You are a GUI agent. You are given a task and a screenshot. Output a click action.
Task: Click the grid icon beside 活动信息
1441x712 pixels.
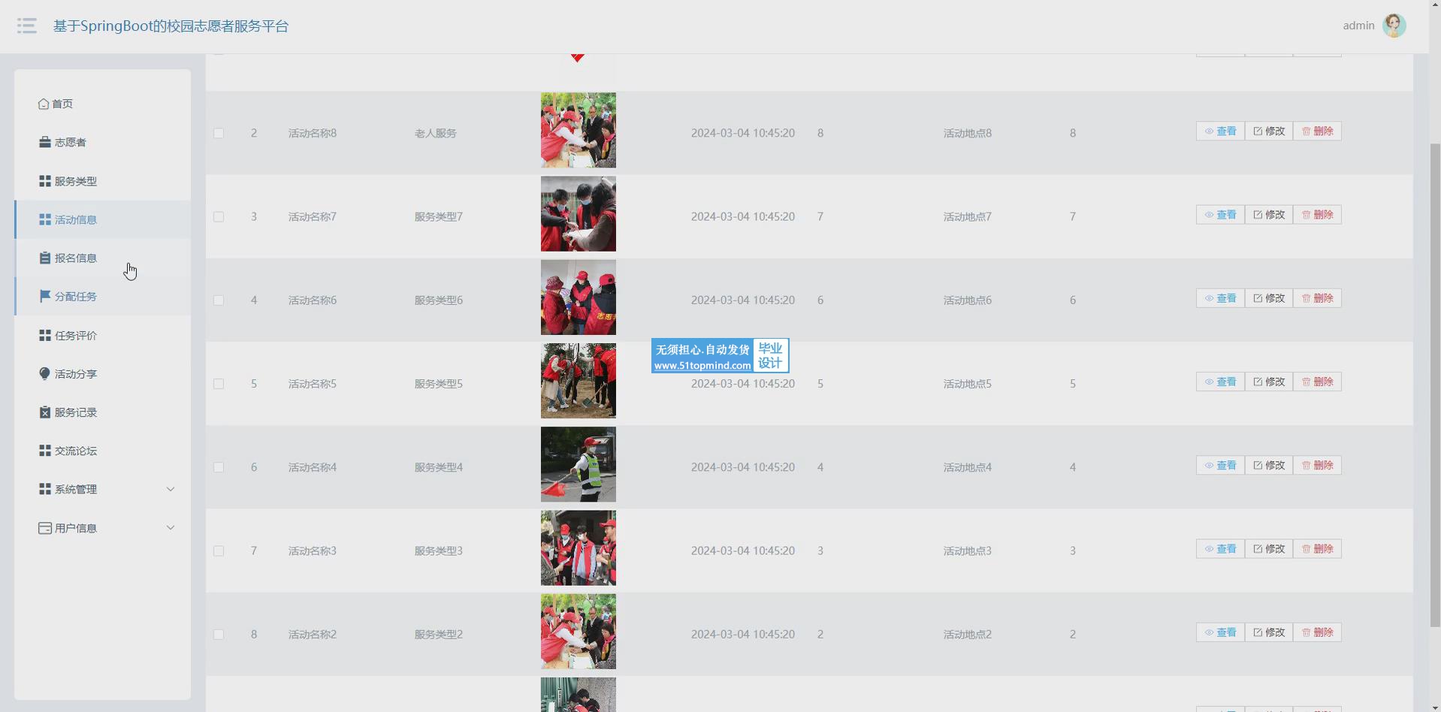(x=45, y=219)
